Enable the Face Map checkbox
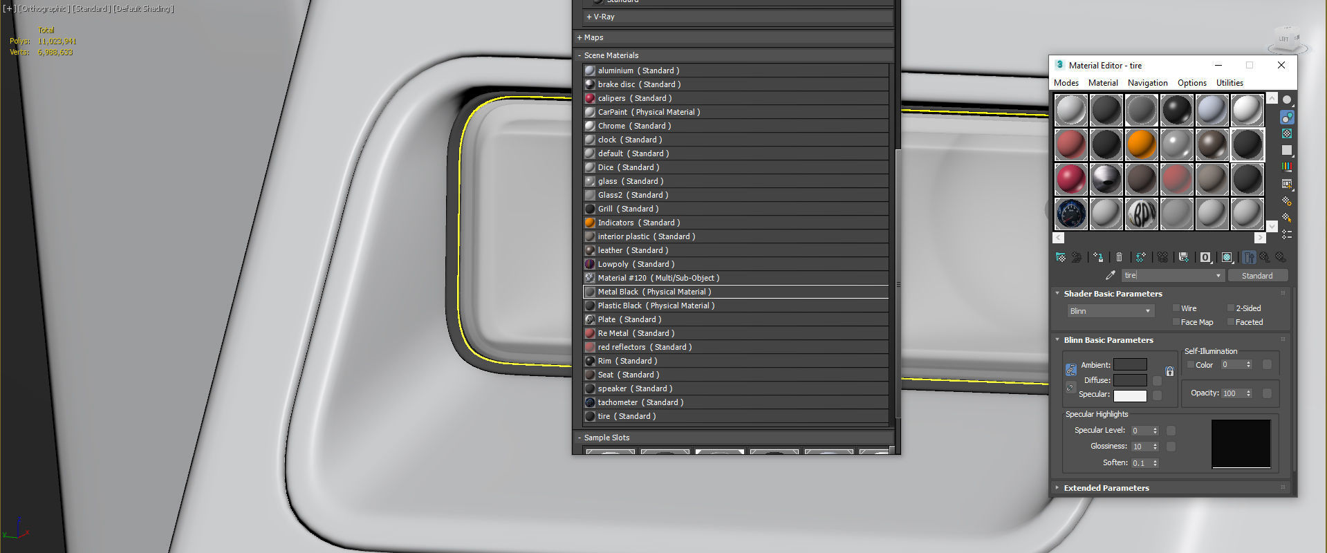1327x553 pixels. [1176, 321]
